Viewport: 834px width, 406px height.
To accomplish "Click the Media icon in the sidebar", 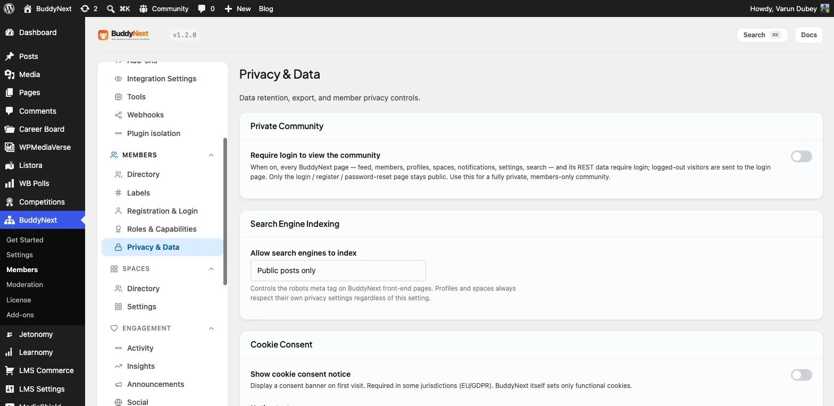I will coord(10,74).
